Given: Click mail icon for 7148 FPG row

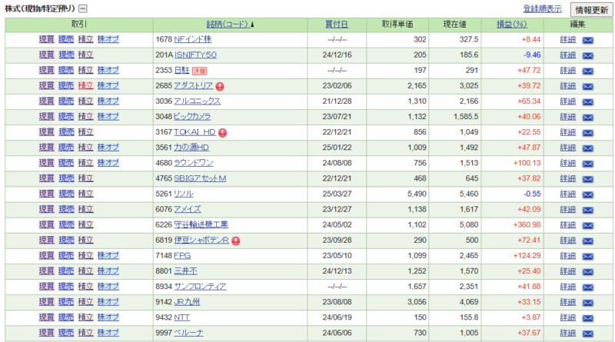Looking at the screenshot, I should (x=587, y=257).
